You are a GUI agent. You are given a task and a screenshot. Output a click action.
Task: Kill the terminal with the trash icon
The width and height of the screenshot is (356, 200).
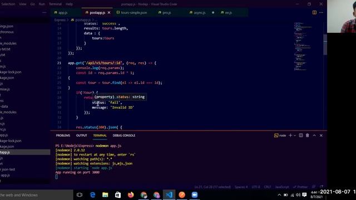click(x=308, y=136)
